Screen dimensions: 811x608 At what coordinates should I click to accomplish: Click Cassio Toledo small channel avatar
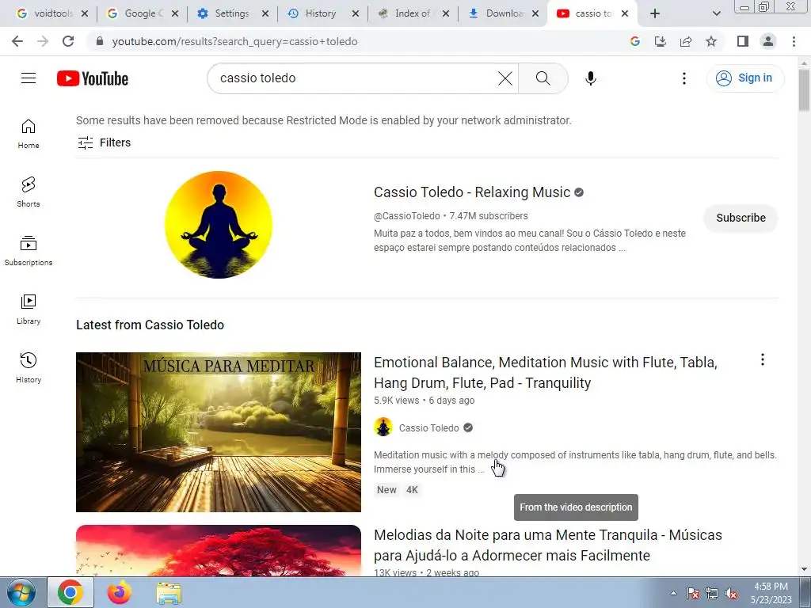tap(383, 427)
